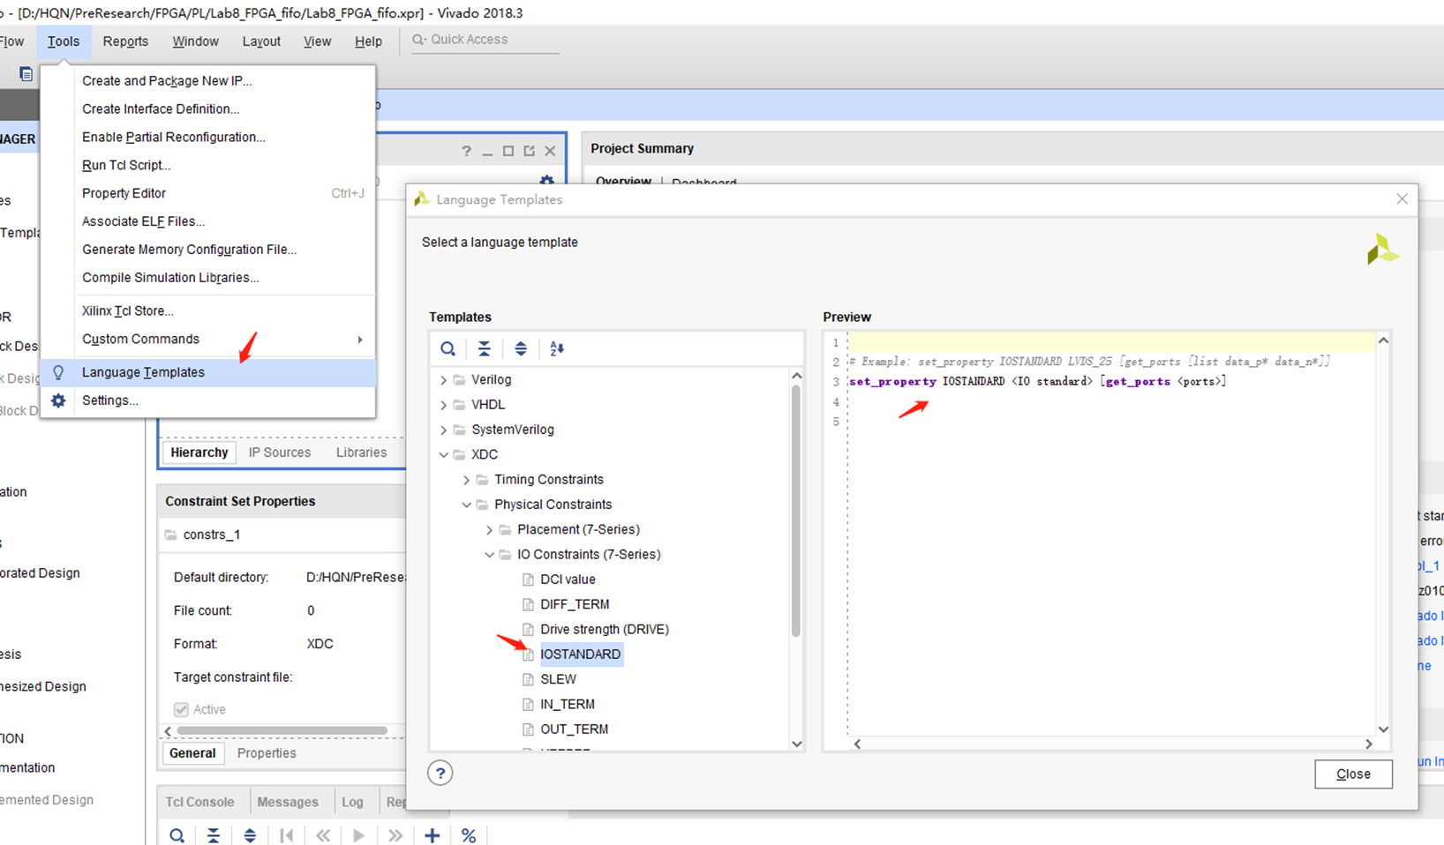Click the Preview horizontal scrollbar
Viewport: 1444px width, 845px height.
pyautogui.click(x=1111, y=744)
